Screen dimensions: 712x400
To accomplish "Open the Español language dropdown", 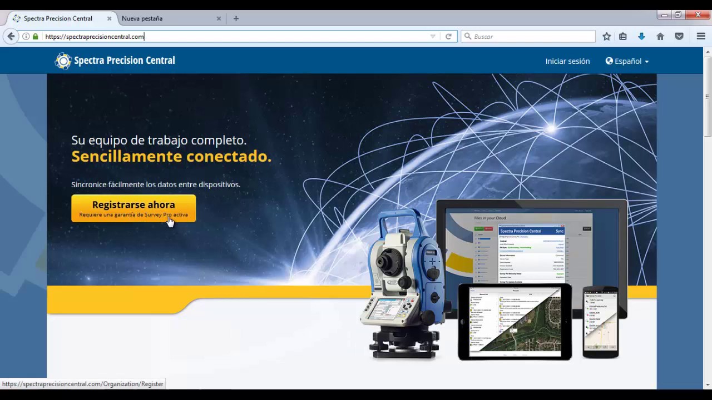I will (627, 61).
